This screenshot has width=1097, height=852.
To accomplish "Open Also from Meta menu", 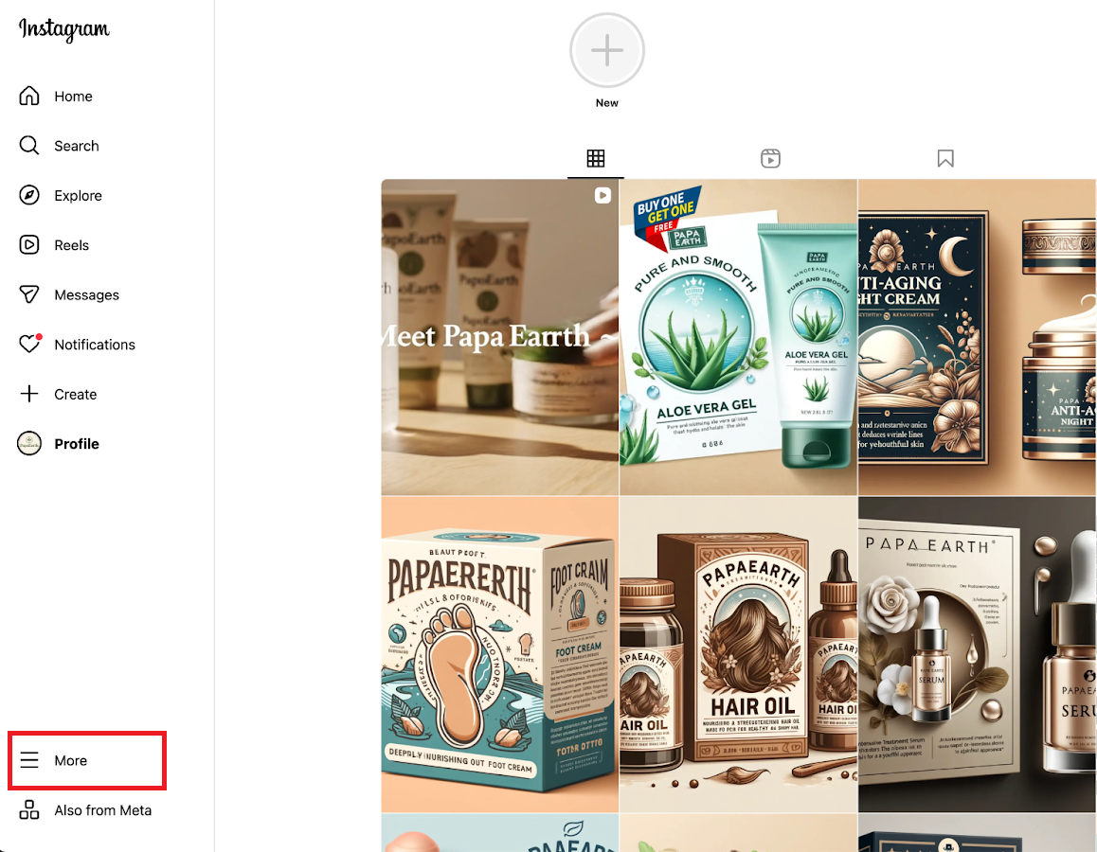I will click(85, 809).
